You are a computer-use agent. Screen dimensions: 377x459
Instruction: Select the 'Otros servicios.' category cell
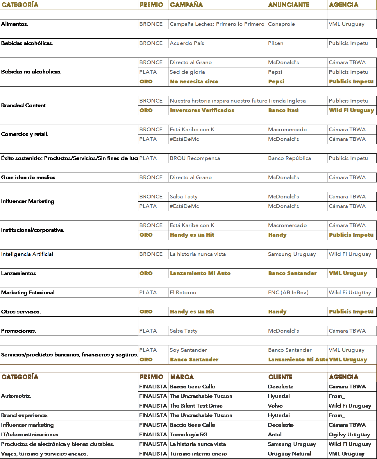69,312
